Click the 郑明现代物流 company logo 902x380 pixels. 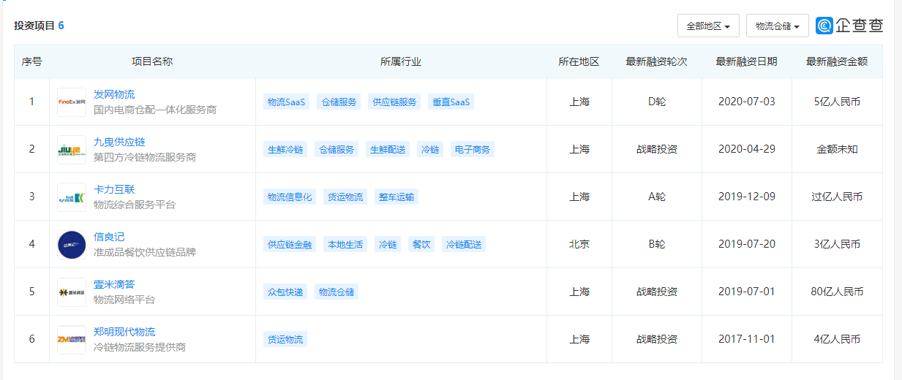coord(72,340)
